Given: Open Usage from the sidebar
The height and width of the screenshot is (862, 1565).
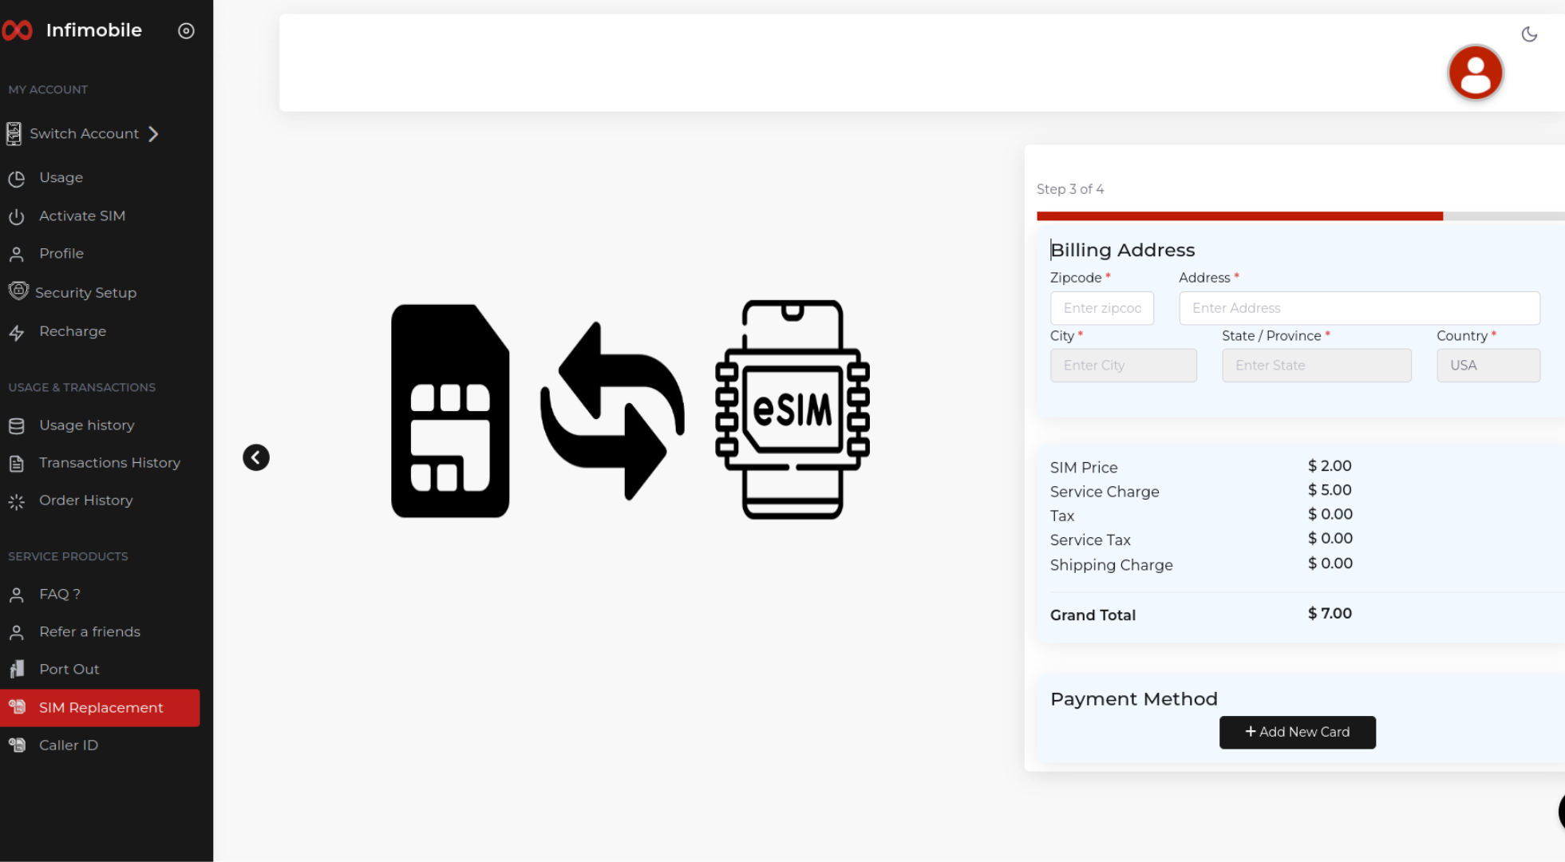Looking at the screenshot, I should [x=61, y=178].
